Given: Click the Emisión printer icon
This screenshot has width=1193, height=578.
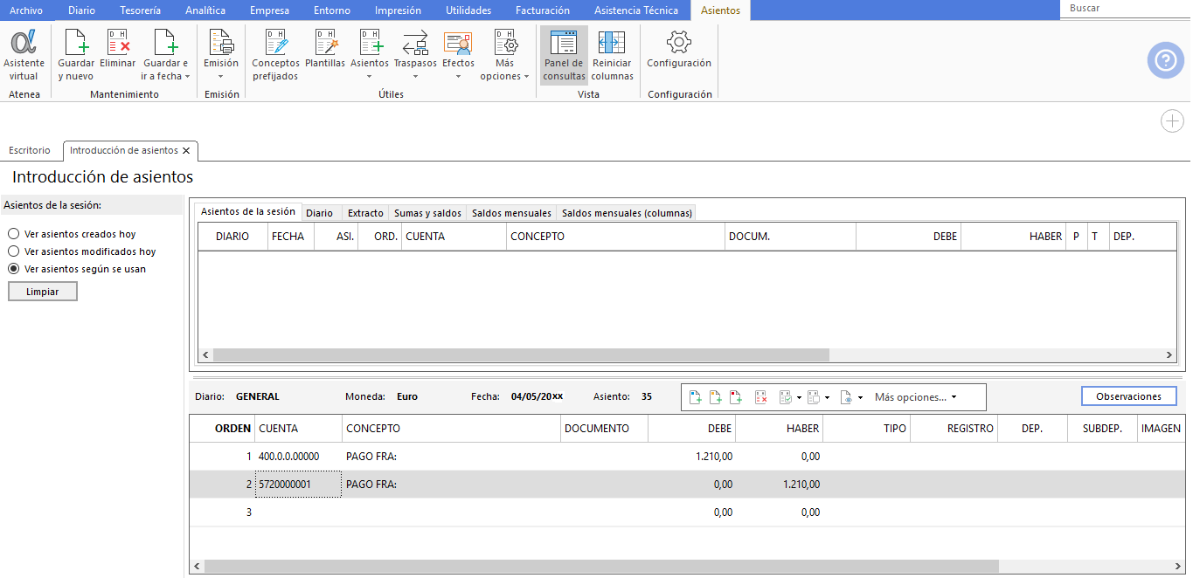Looking at the screenshot, I should (221, 43).
